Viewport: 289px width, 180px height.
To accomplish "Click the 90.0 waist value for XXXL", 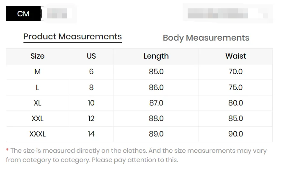I will 235,134.
